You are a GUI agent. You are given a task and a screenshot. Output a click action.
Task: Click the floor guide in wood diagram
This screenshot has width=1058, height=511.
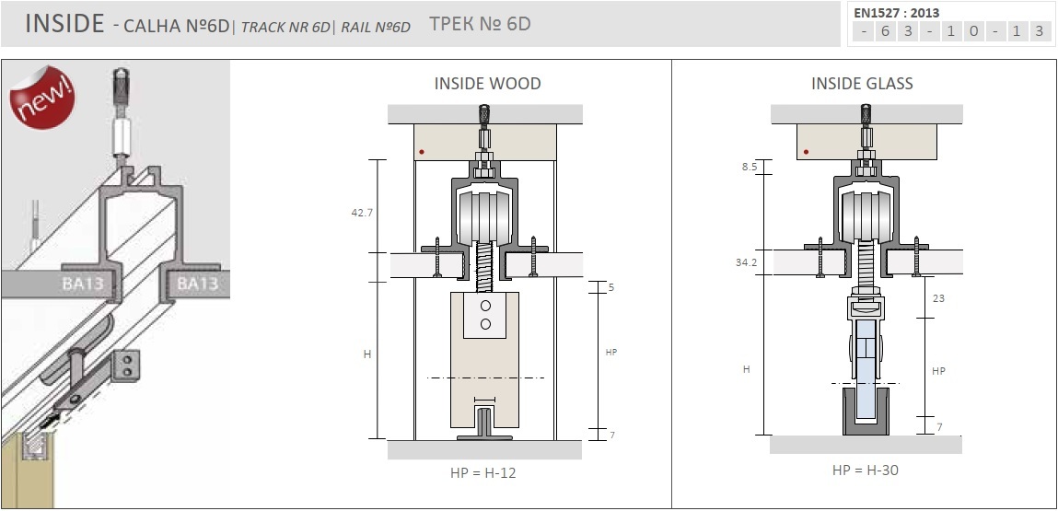coord(484,424)
